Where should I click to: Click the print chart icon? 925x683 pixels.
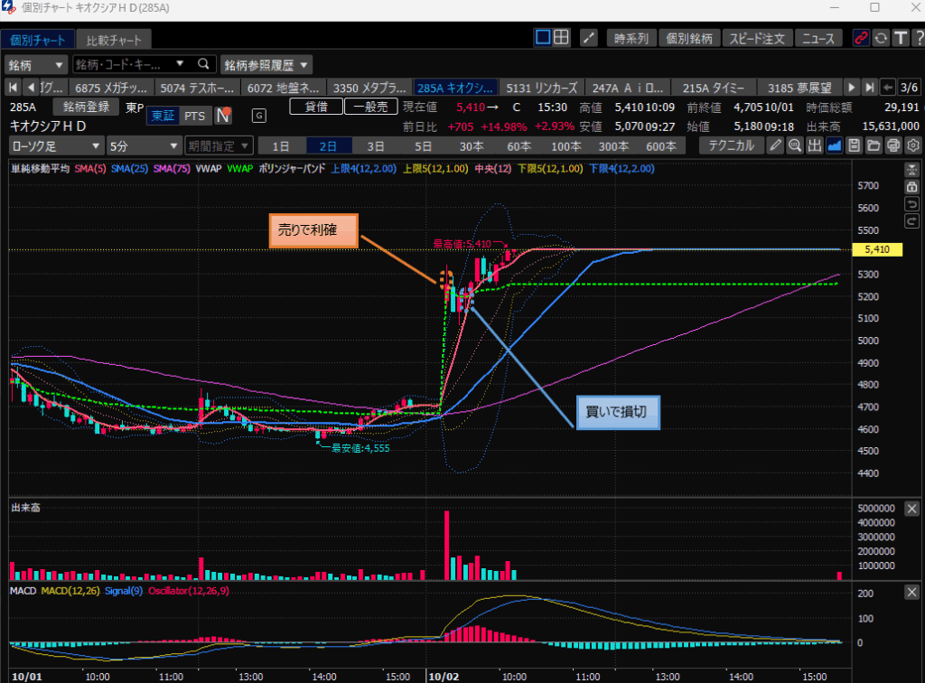[x=893, y=145]
